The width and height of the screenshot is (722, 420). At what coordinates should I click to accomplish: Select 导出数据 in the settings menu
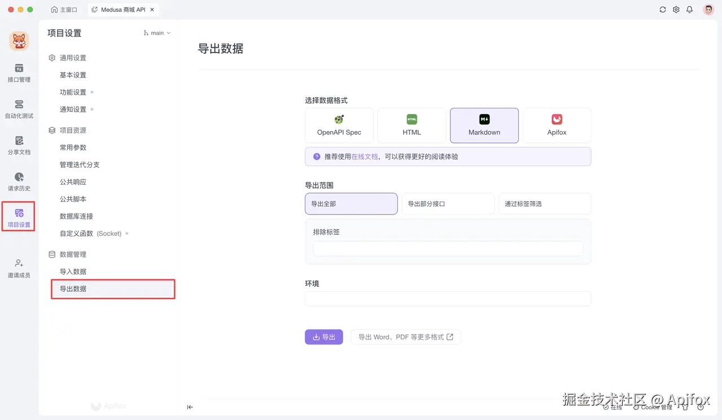click(112, 289)
